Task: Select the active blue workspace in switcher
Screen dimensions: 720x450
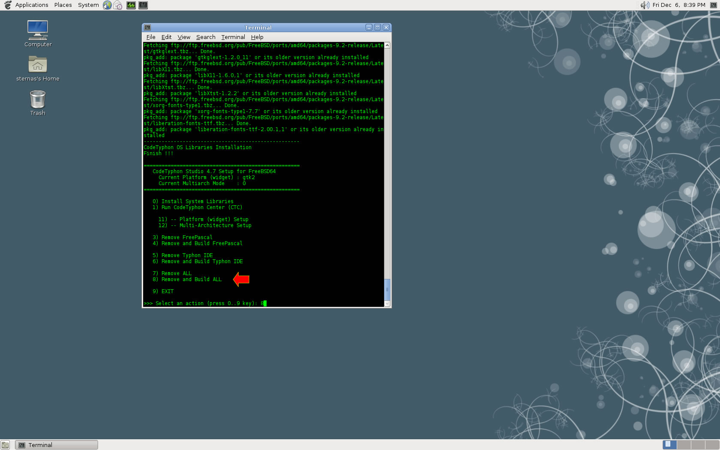Action: click(x=669, y=445)
